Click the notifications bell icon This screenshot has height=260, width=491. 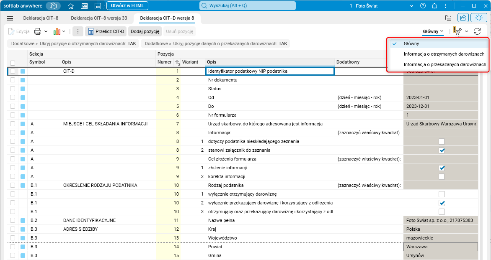pos(434,6)
